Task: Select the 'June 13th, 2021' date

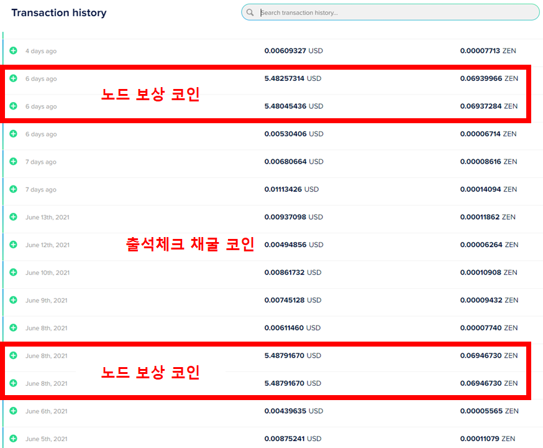Action: pyautogui.click(x=47, y=217)
